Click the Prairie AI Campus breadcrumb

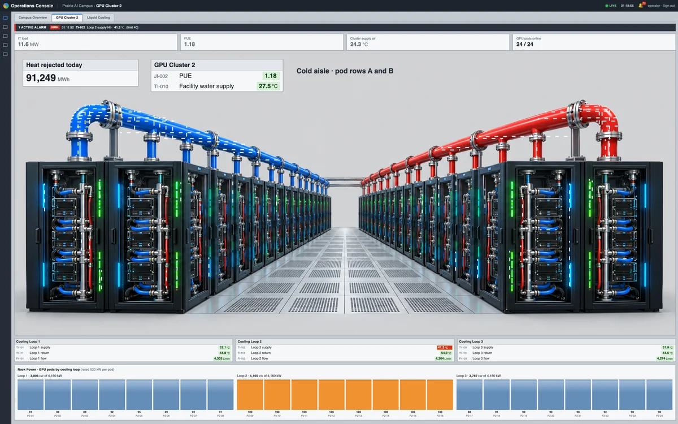(78, 5)
